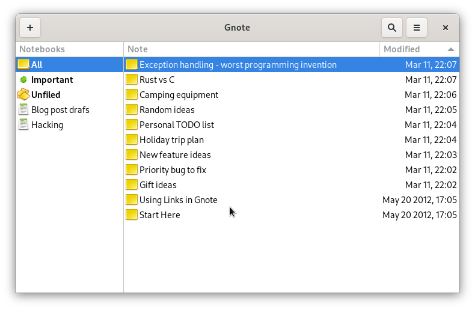Select the Camping equipment note
Image resolution: width=475 pixels, height=310 pixels.
coord(292,95)
